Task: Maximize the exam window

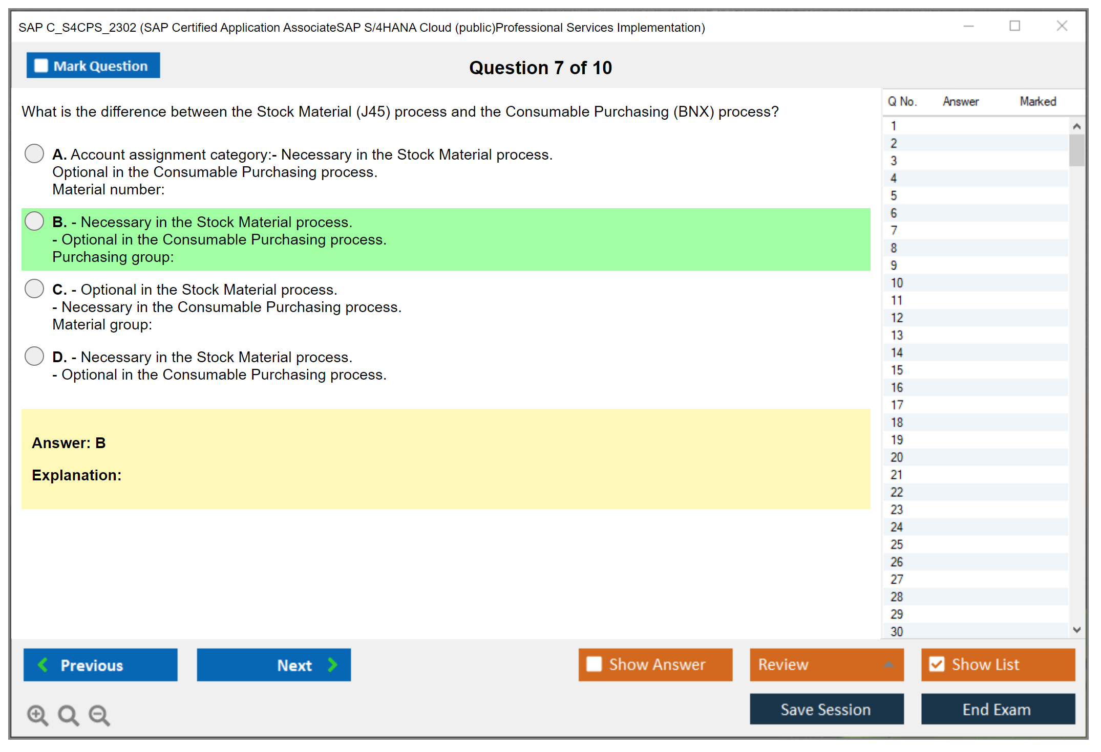Action: tap(1014, 26)
